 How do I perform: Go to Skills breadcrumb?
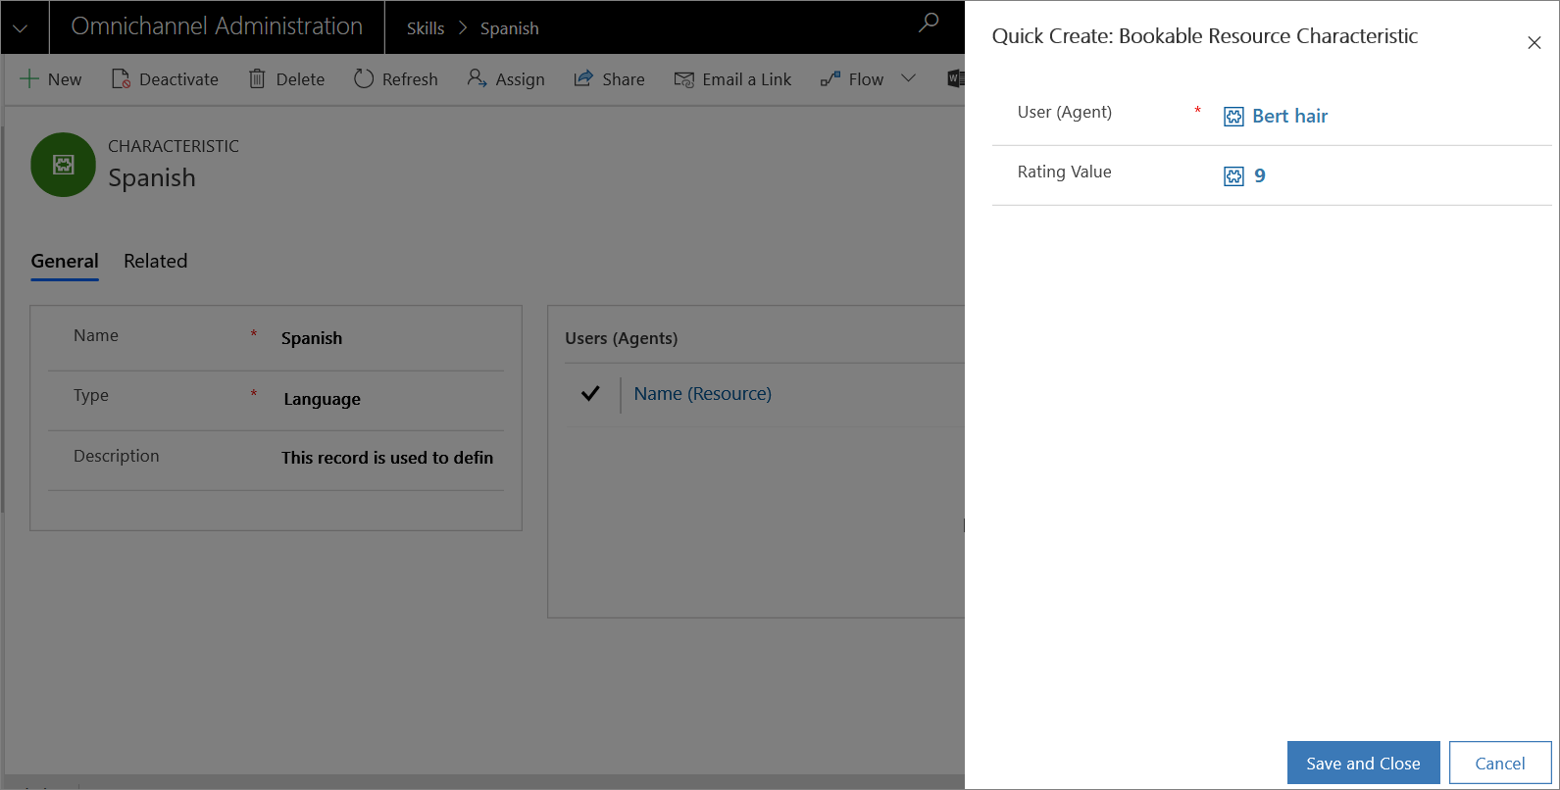[x=426, y=28]
